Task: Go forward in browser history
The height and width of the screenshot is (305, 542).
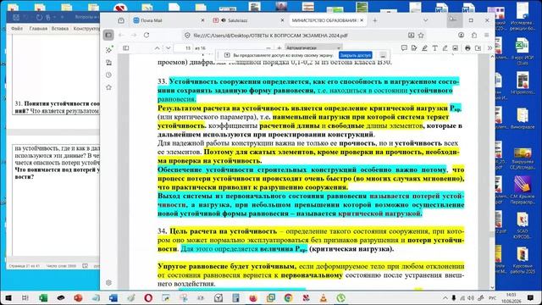Action: [134, 35]
